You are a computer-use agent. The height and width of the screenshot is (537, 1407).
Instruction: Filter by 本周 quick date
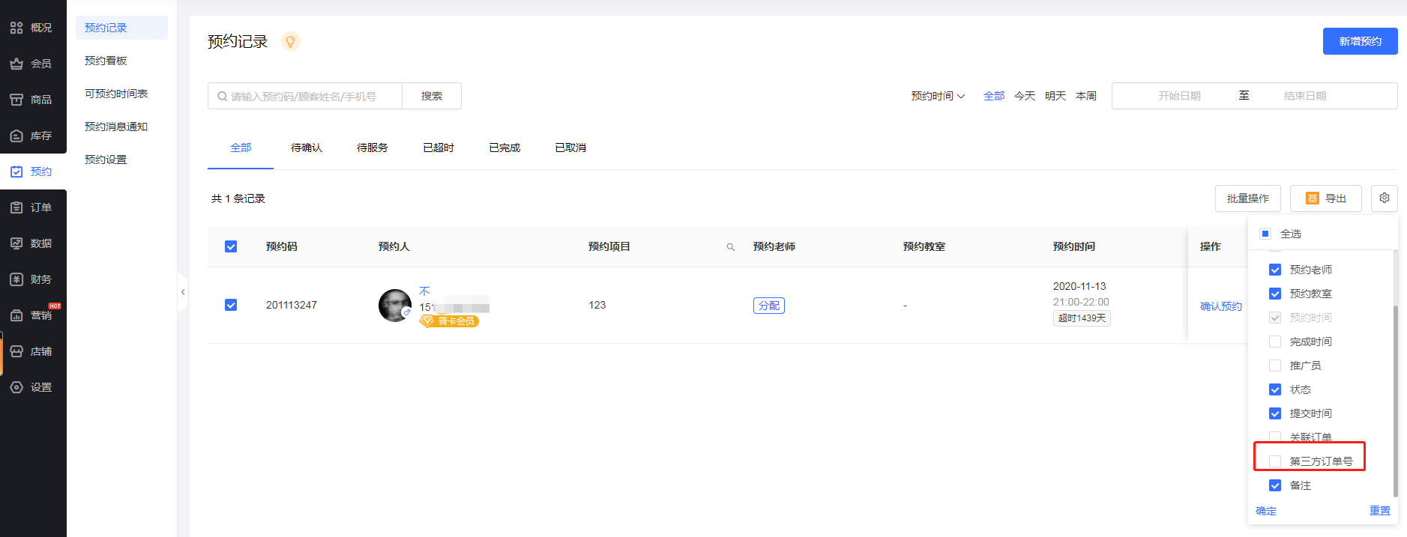tap(1086, 96)
